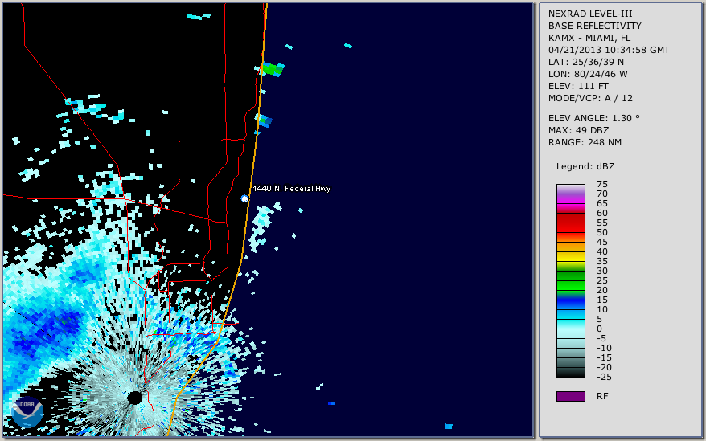Select the '1440 N. Federal Hwy' map label

(292, 189)
